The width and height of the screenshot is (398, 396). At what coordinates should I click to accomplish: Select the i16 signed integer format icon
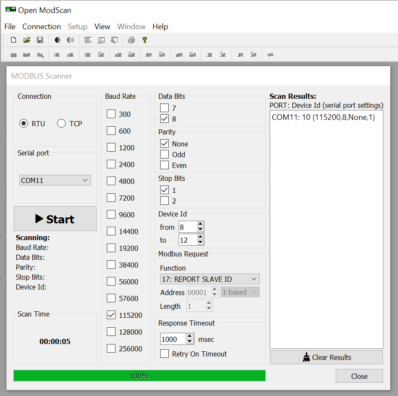click(x=57, y=55)
